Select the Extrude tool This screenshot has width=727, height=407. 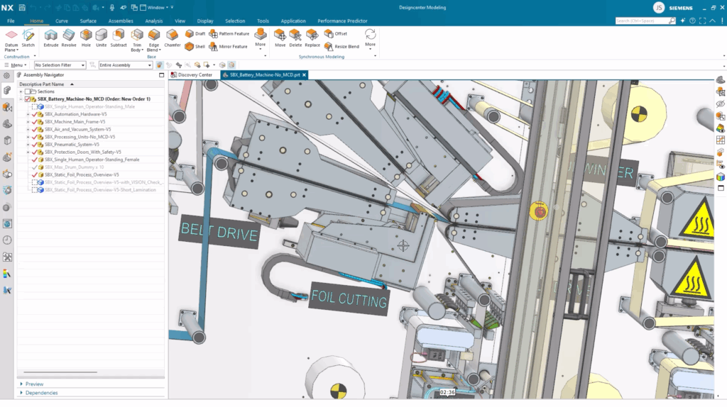(x=50, y=38)
